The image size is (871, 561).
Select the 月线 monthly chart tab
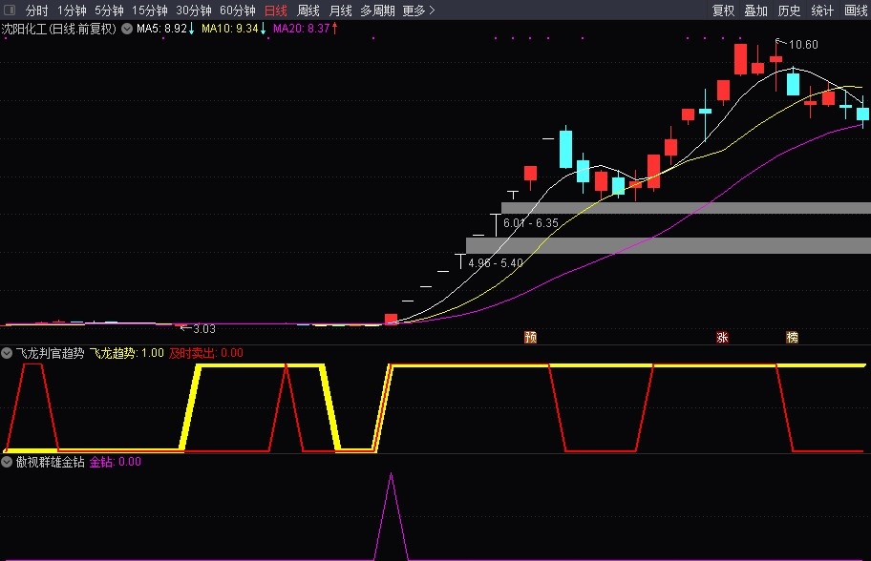tap(341, 10)
